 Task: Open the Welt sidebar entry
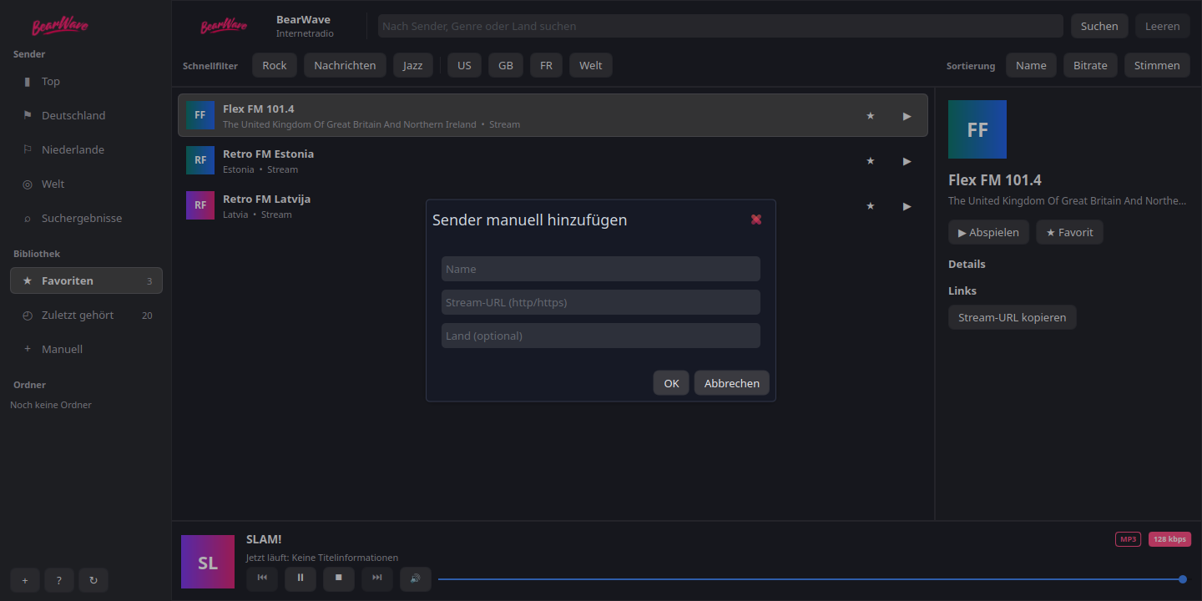pos(86,184)
